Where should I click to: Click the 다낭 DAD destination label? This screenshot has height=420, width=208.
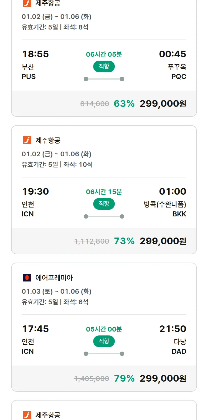click(179, 346)
